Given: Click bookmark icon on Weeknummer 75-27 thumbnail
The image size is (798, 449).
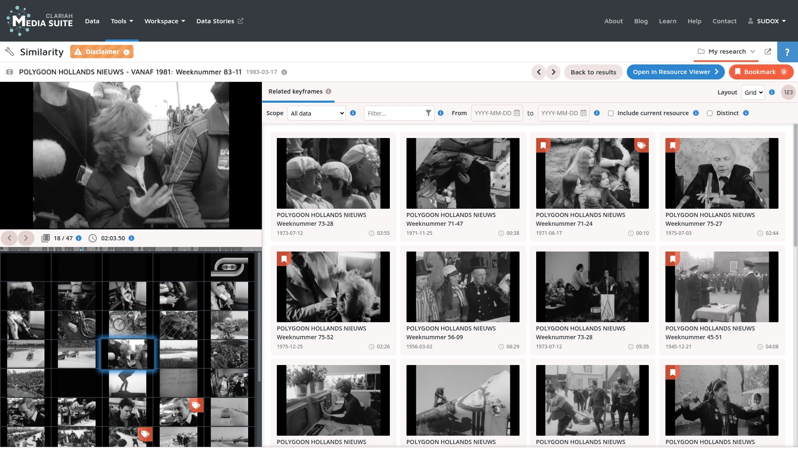Looking at the screenshot, I should point(672,145).
